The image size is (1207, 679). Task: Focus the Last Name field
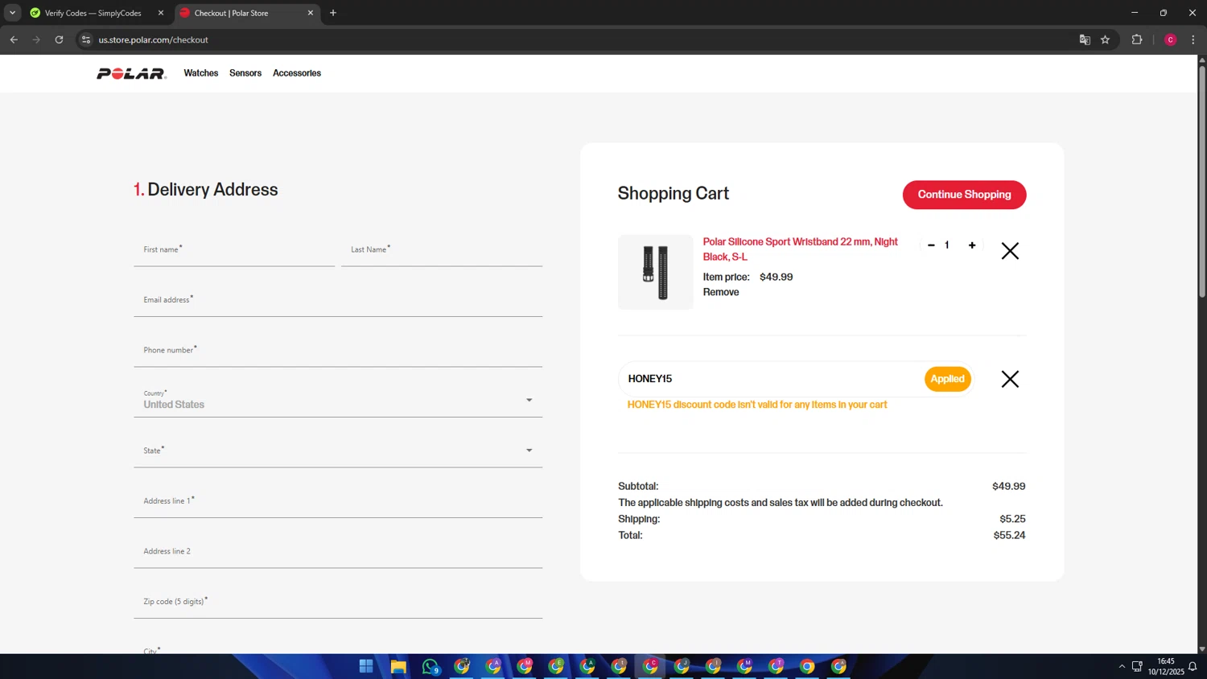442,250
